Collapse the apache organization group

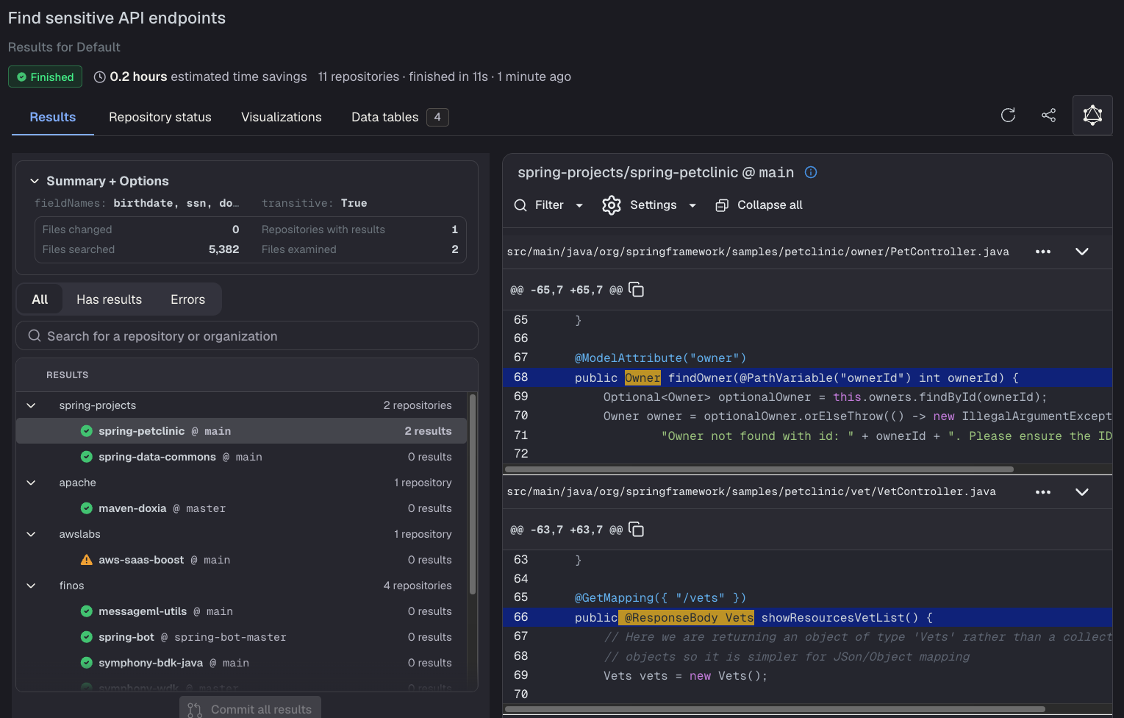(x=31, y=483)
